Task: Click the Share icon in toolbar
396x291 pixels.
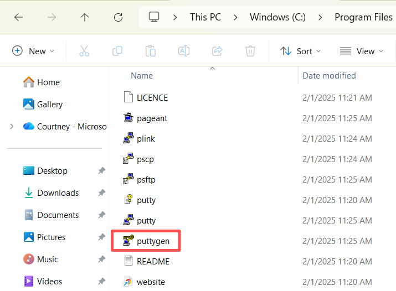Action: (217, 51)
